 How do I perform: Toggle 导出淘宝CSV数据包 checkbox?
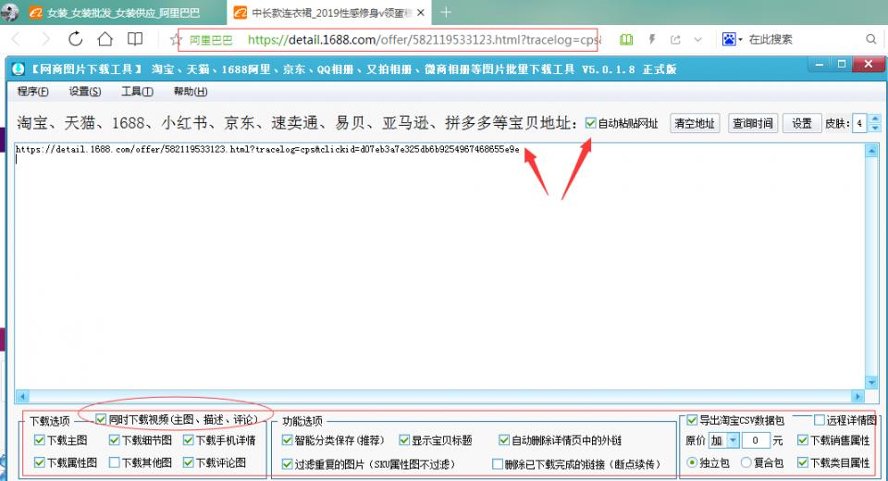(x=692, y=420)
